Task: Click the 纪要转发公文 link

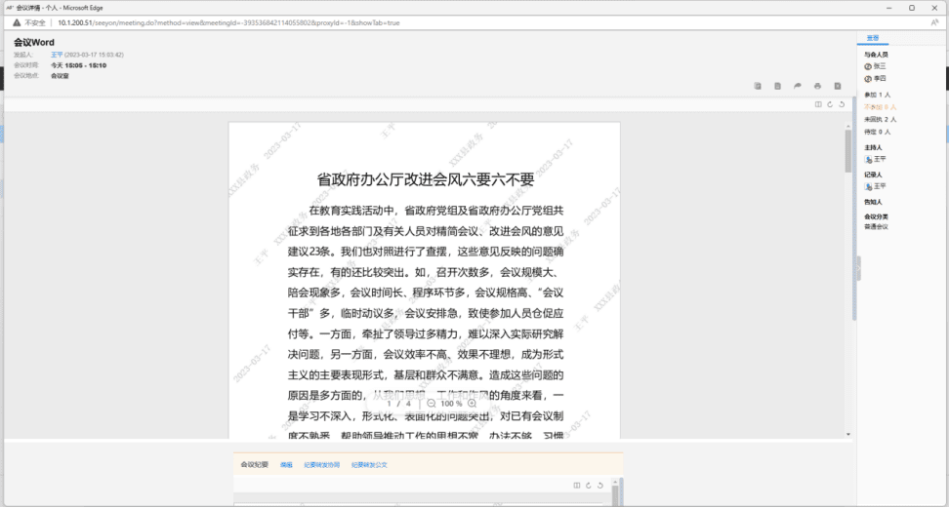Action: click(x=369, y=465)
